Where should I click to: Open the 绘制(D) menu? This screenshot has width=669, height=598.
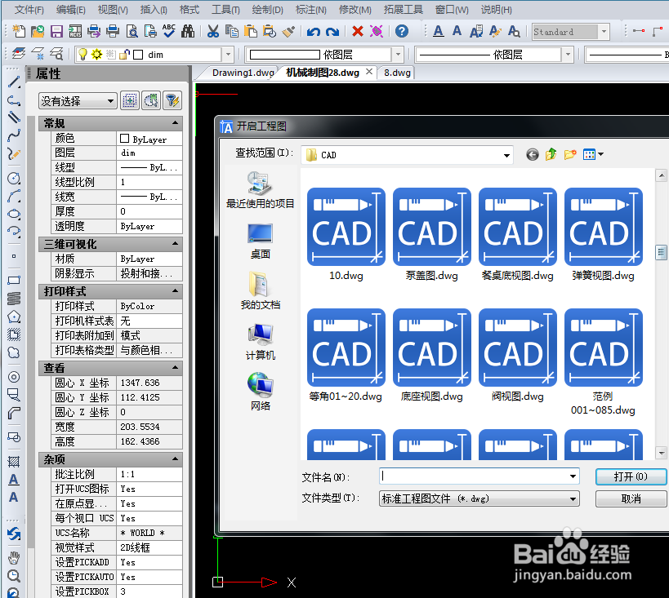267,9
